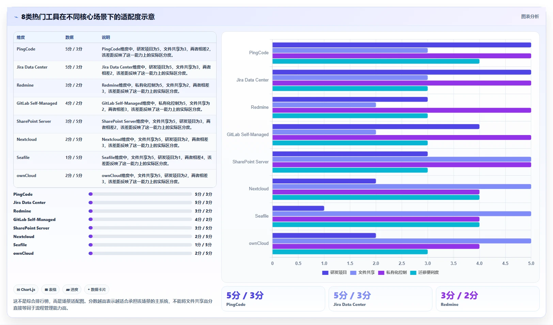Viewport: 553px width, 325px height.
Task: Click the 图表分析 label in the header
Action: 530,16
